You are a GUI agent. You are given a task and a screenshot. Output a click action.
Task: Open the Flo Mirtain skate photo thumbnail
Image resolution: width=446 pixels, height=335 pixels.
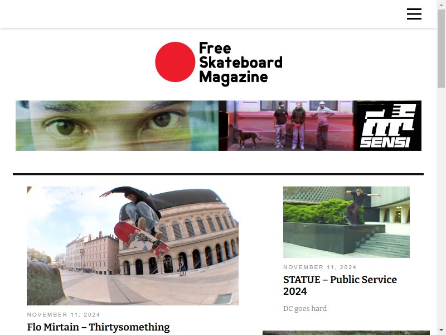[133, 246]
